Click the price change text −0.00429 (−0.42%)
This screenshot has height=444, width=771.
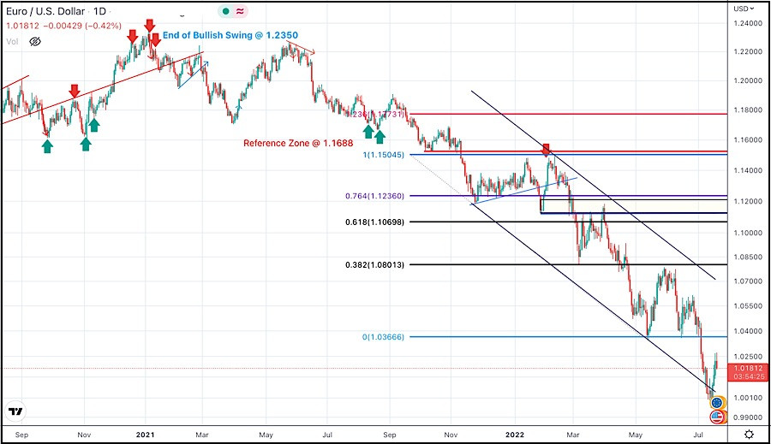pos(82,26)
